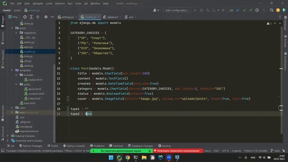288x162 pixels.
Task: Open the Python Packages tool window
Action: click(x=31, y=146)
